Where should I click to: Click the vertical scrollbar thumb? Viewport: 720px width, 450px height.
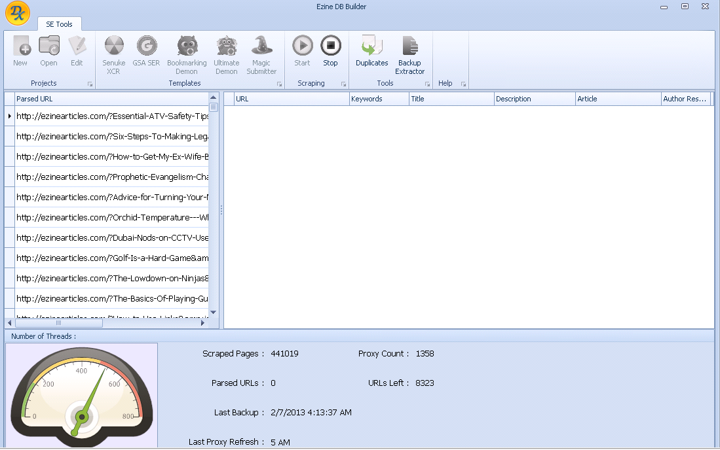pyautogui.click(x=213, y=107)
